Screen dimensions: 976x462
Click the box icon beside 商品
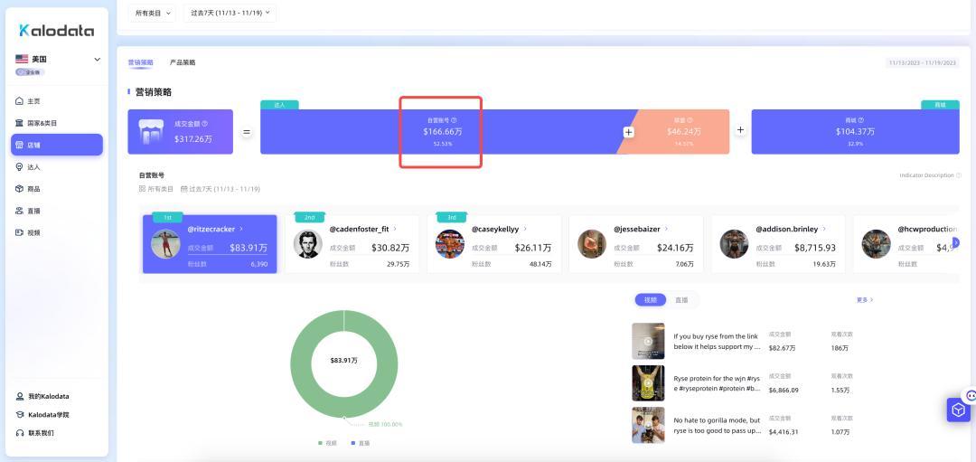[x=19, y=189]
